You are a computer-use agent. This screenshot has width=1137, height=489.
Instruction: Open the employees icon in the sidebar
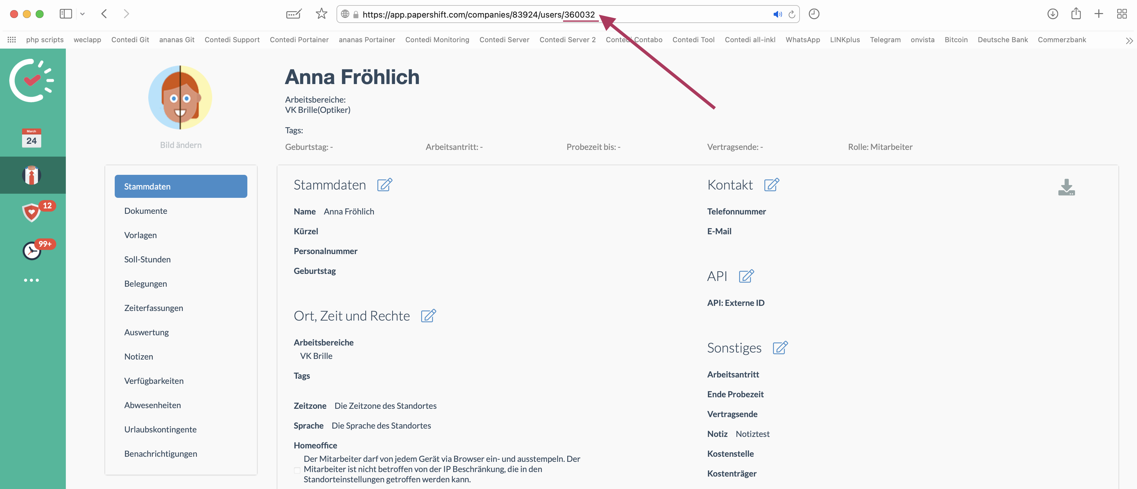coord(31,175)
